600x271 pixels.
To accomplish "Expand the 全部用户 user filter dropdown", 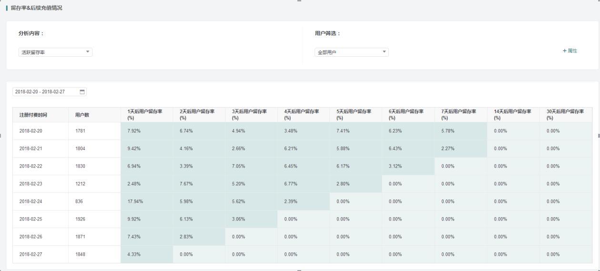I will click(352, 52).
